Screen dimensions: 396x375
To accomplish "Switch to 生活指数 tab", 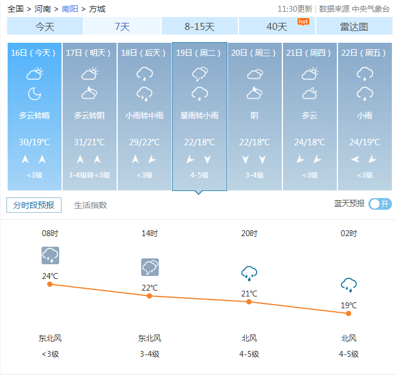I will [90, 205].
